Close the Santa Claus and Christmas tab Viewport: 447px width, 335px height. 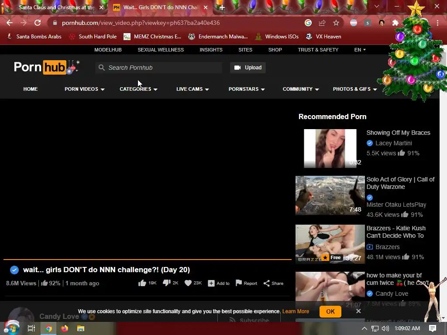click(x=101, y=7)
